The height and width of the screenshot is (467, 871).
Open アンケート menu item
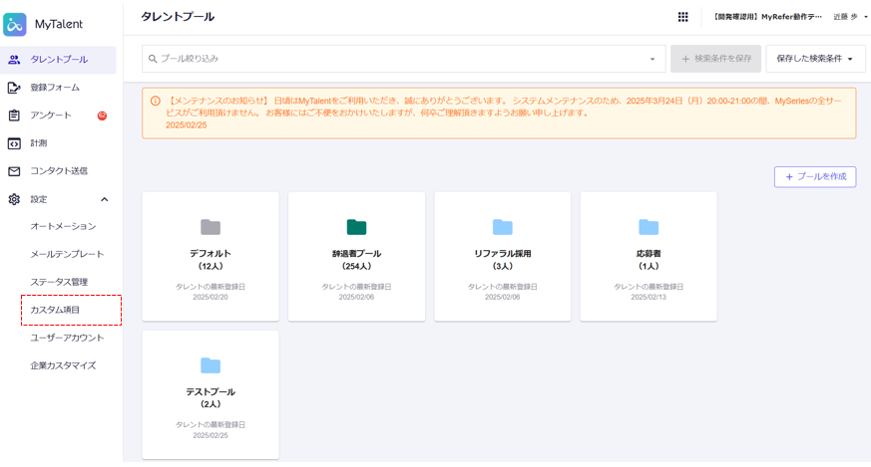(x=51, y=116)
